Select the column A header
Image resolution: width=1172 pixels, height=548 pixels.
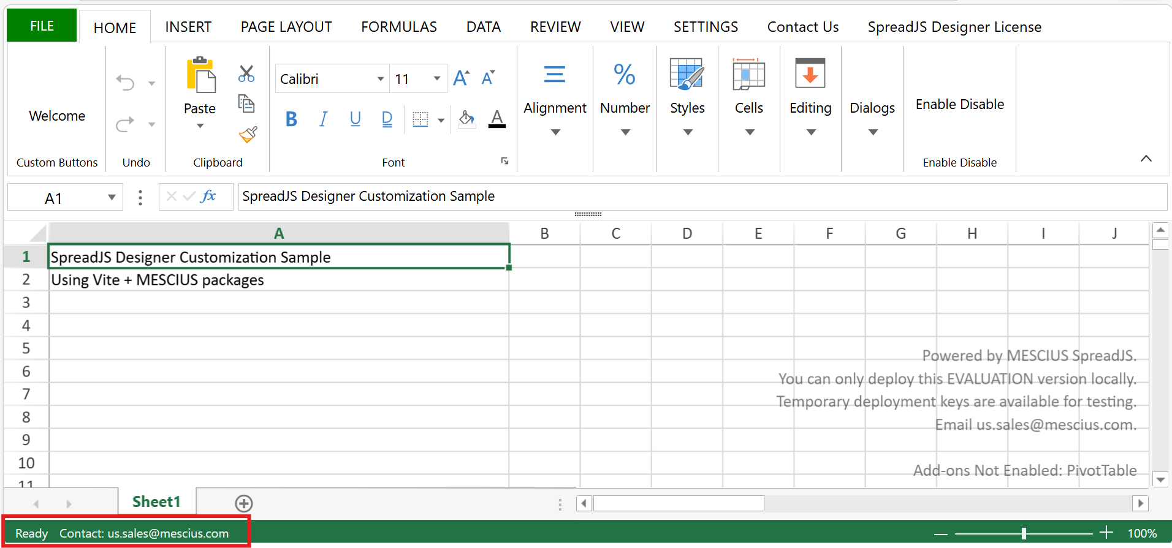279,233
